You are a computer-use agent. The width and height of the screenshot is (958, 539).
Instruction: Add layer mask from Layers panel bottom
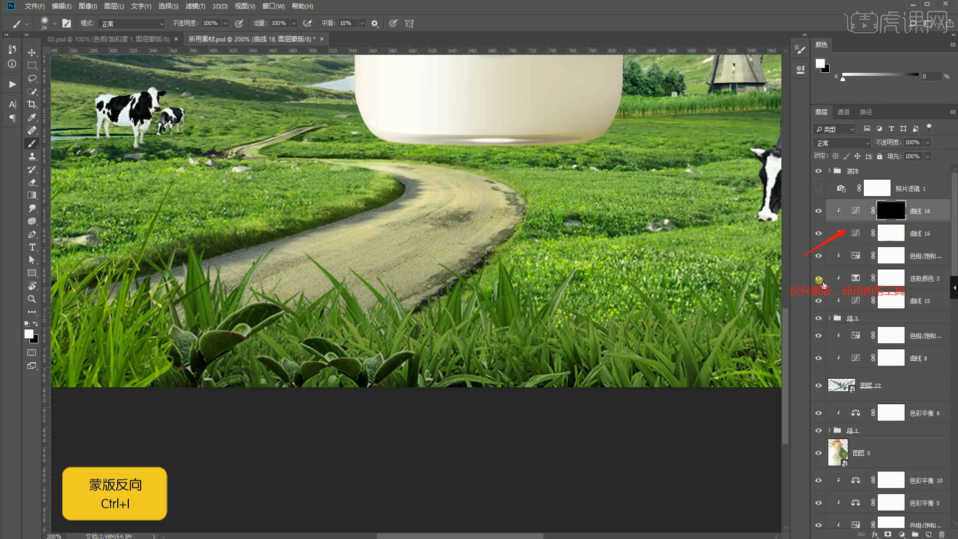[x=888, y=534]
